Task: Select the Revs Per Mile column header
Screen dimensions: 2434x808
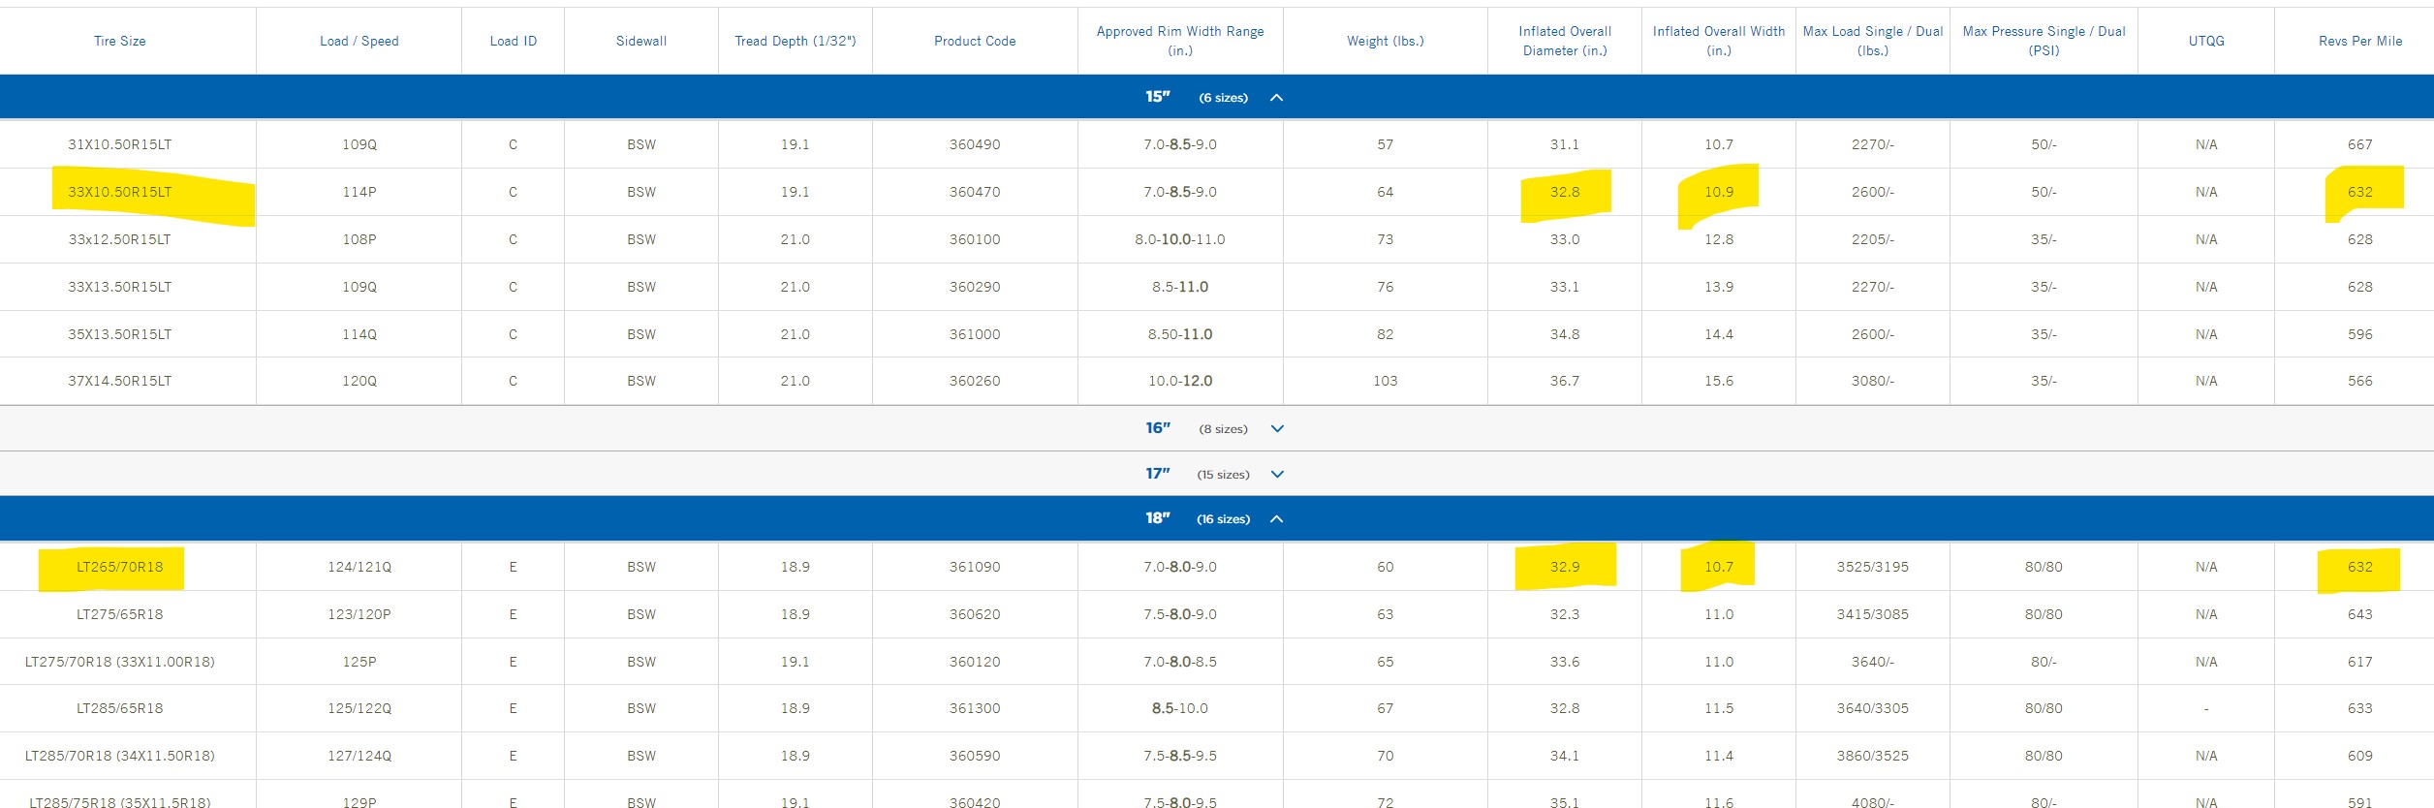Action: (x=2359, y=41)
